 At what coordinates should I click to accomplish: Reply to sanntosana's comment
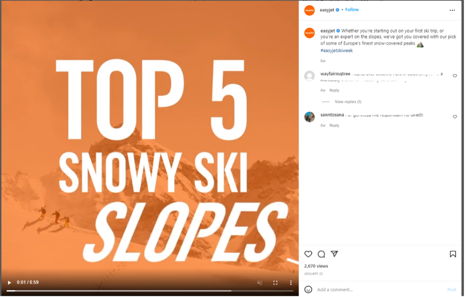(334, 126)
